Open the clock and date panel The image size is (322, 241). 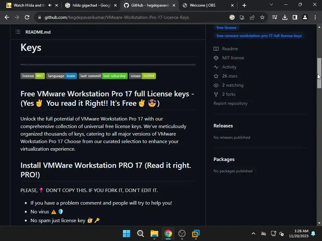[299, 233]
